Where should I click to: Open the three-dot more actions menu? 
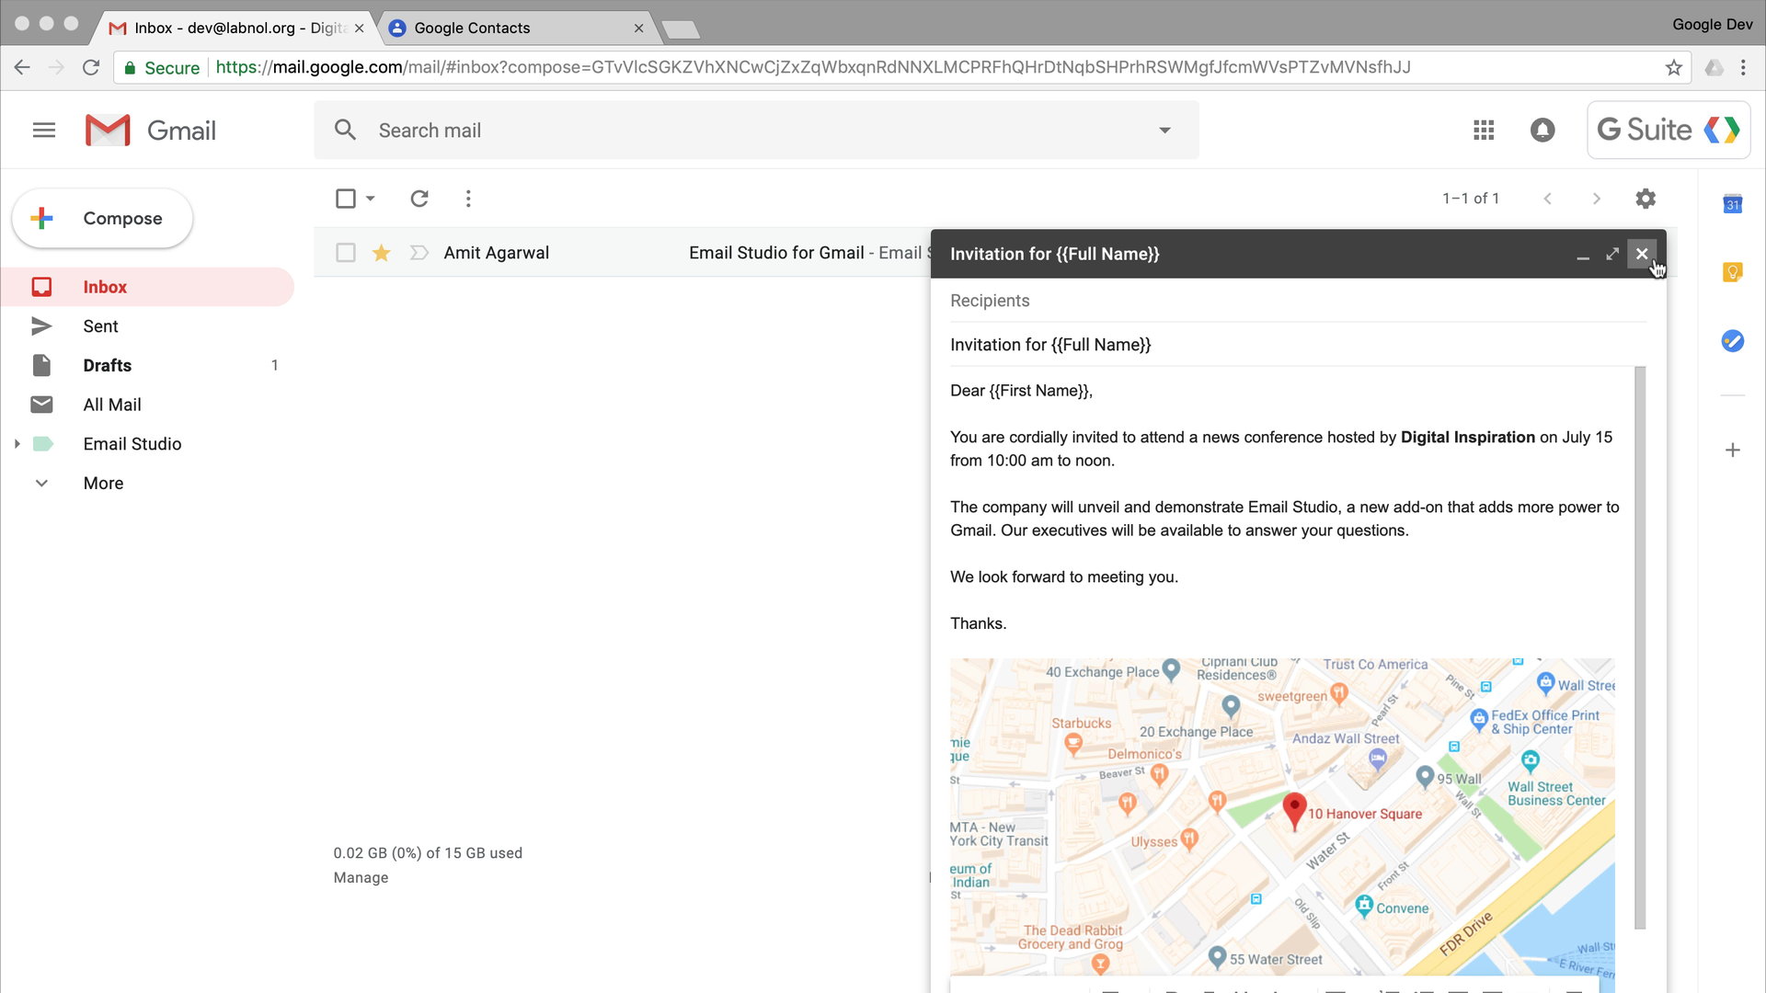click(x=468, y=198)
